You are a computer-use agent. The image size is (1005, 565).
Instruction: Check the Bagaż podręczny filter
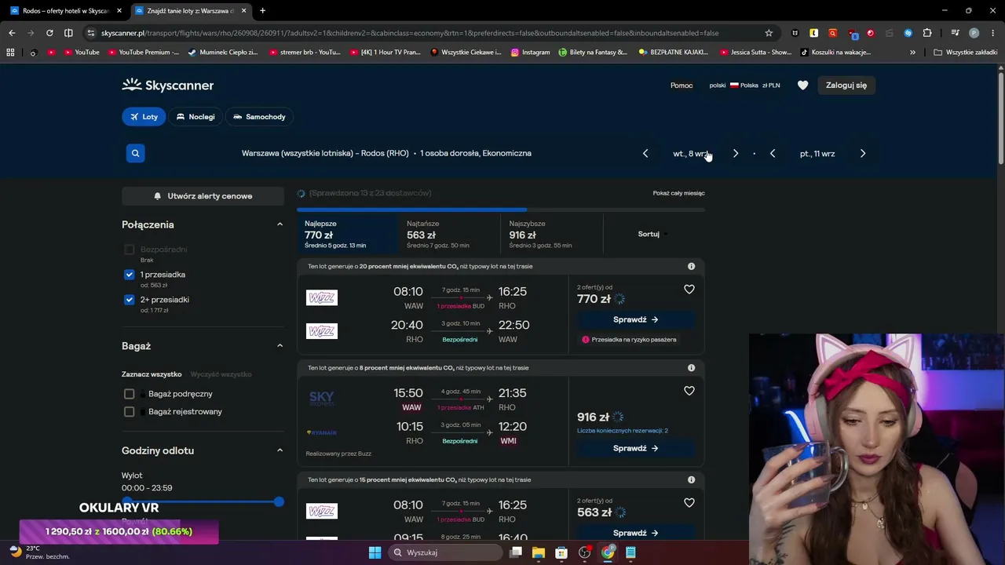[130, 394]
